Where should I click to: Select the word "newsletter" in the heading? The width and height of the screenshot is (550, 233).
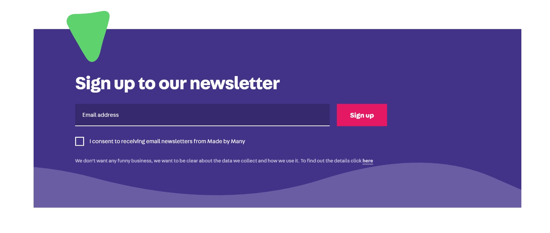pyautogui.click(x=234, y=83)
